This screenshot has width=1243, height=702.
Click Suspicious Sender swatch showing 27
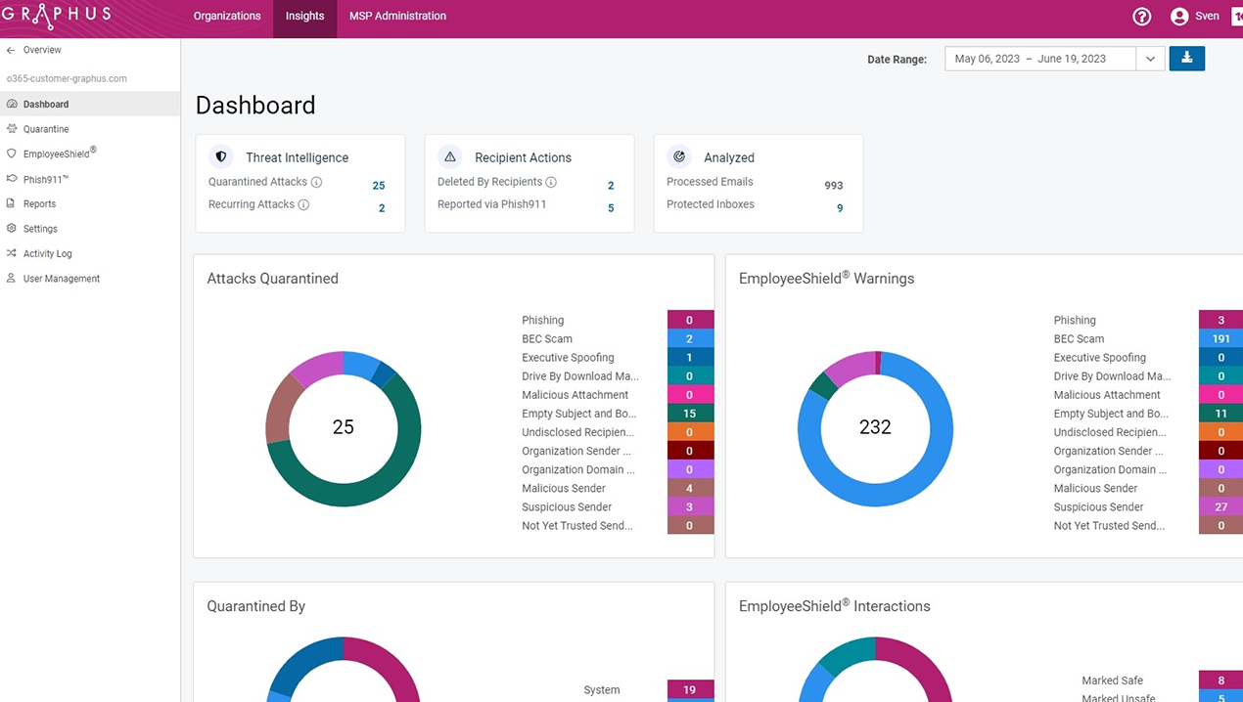click(x=1220, y=506)
